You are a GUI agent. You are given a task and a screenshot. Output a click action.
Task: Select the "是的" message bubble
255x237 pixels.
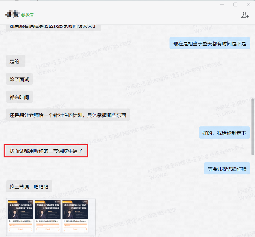[x=16, y=61]
